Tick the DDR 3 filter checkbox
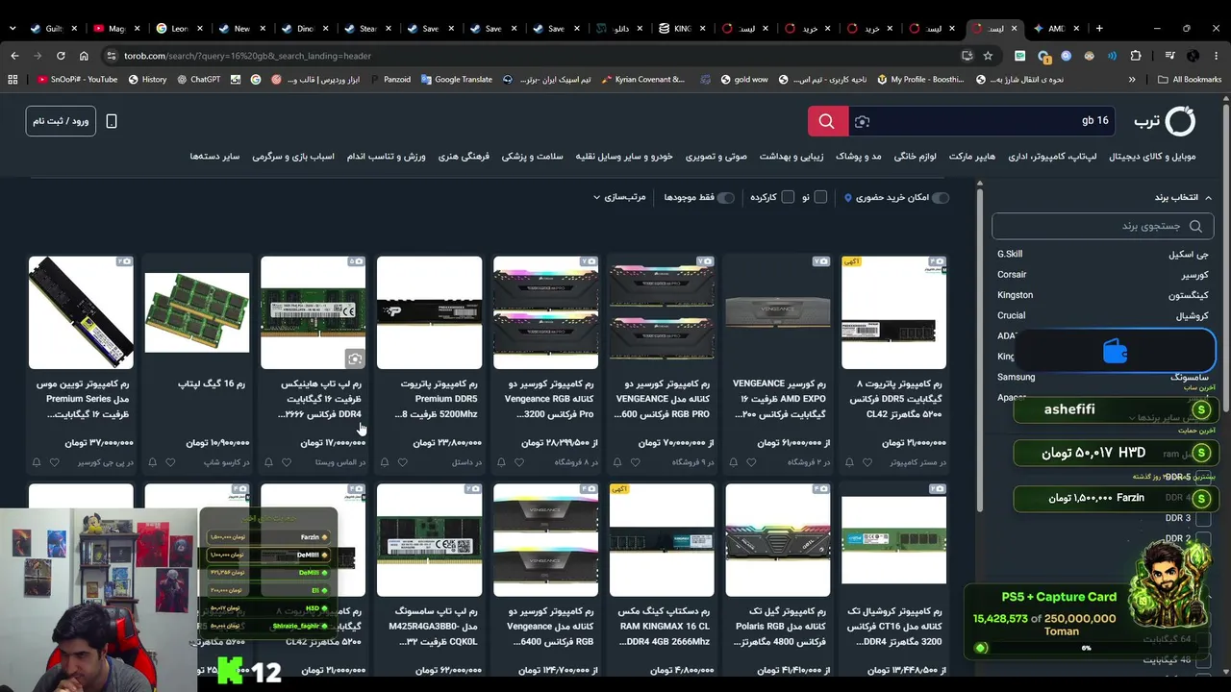The height and width of the screenshot is (692, 1231). click(x=1202, y=518)
